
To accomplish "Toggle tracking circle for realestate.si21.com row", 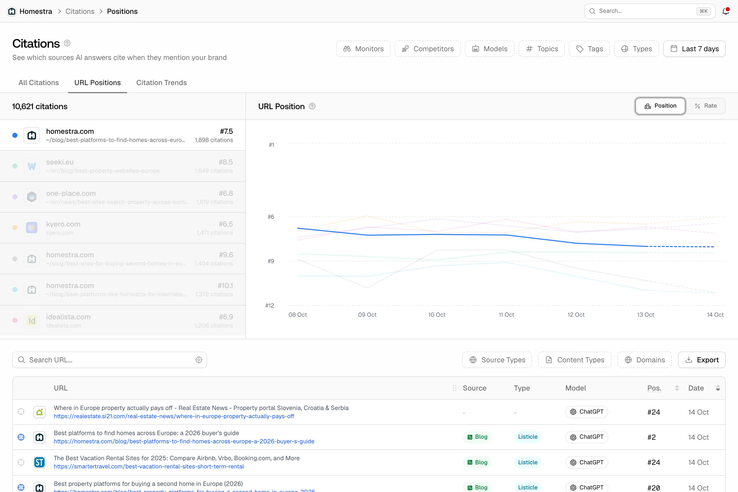I will [x=21, y=412].
